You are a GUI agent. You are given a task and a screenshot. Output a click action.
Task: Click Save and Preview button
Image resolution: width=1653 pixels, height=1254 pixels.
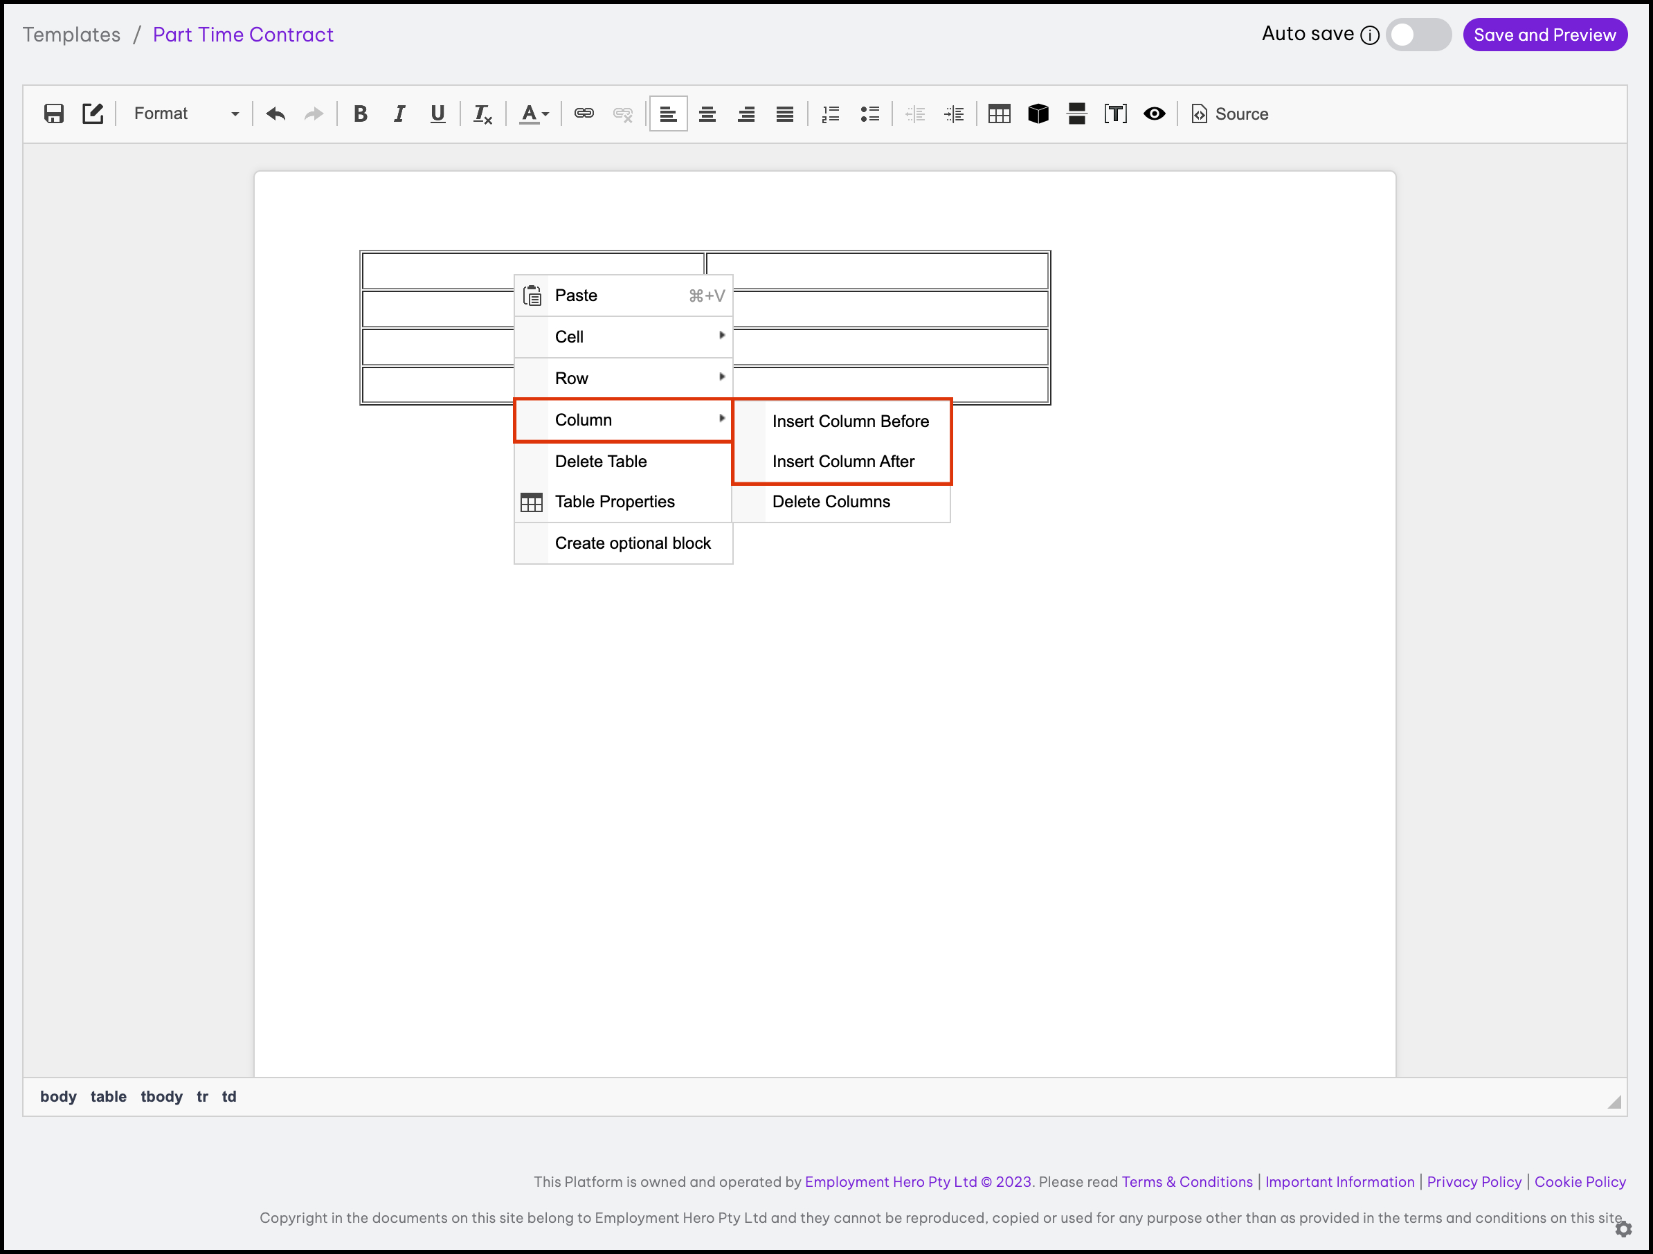(x=1544, y=35)
